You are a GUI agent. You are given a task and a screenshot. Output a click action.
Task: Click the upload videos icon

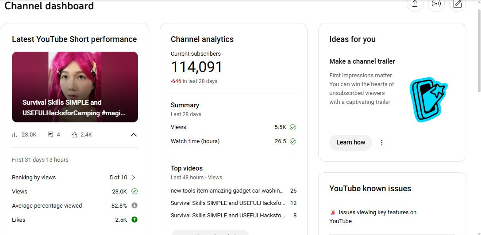415,4
